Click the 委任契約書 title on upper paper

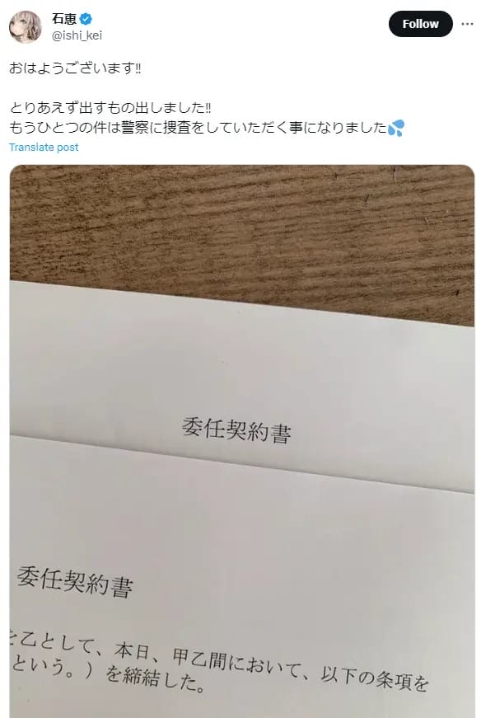point(236,430)
